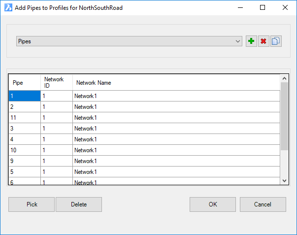This screenshot has width=297, height=235.
Task: Click the red X remove icon
Action: tap(264, 41)
